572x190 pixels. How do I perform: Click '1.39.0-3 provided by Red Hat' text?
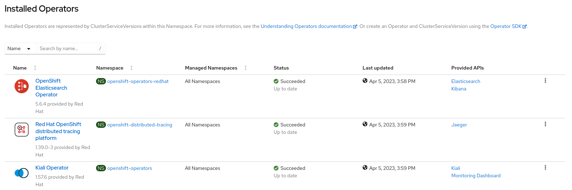point(63,151)
